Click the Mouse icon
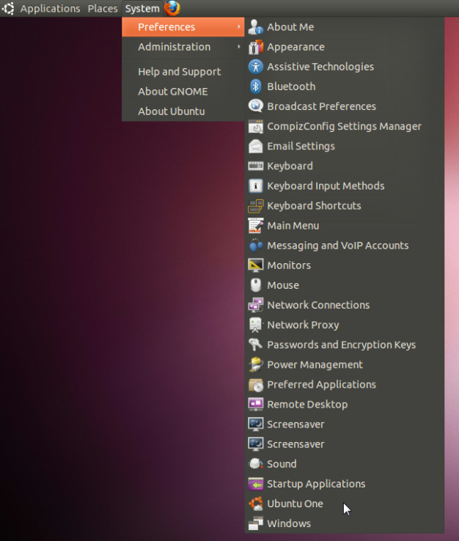 tap(256, 285)
